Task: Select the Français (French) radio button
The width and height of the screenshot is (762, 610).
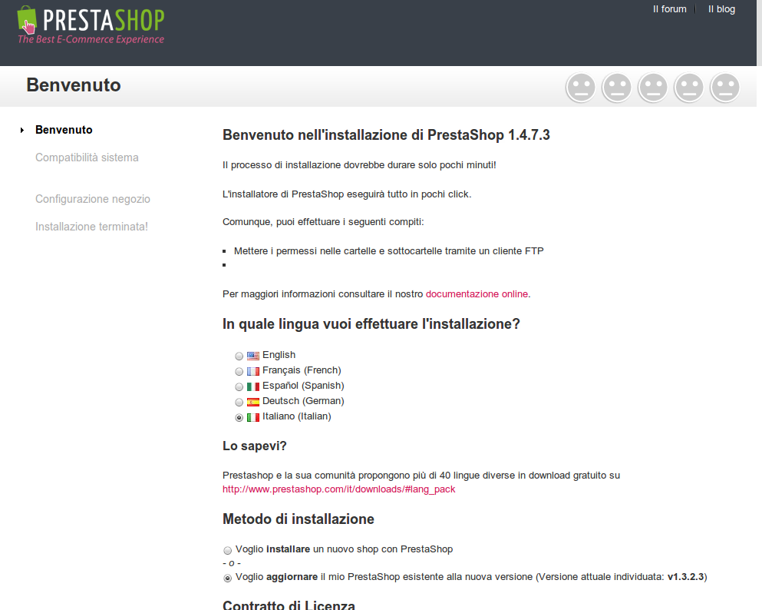Action: [x=239, y=372]
